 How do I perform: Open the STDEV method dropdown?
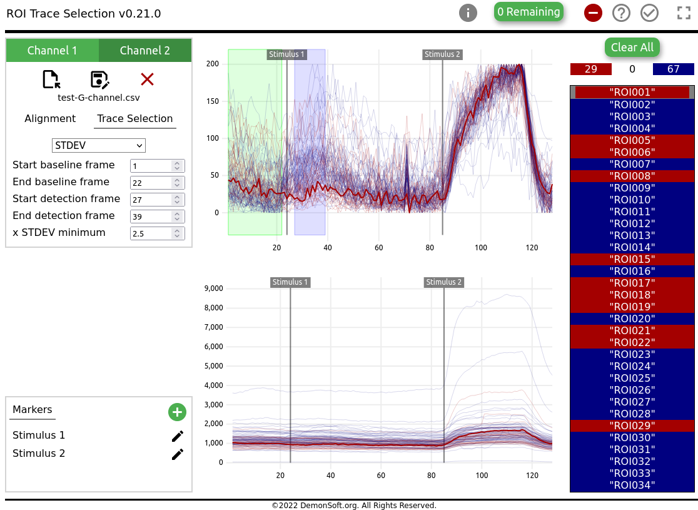tap(98, 145)
